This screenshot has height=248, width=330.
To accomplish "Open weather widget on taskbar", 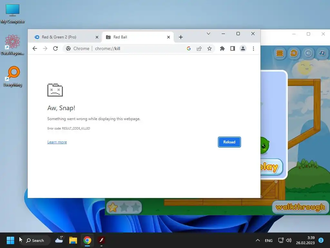I will click(59, 240).
